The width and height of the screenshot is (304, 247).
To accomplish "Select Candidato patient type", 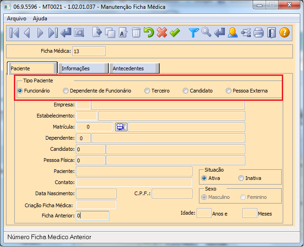I will [186, 91].
